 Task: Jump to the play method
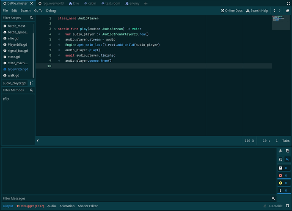(x=6, y=98)
